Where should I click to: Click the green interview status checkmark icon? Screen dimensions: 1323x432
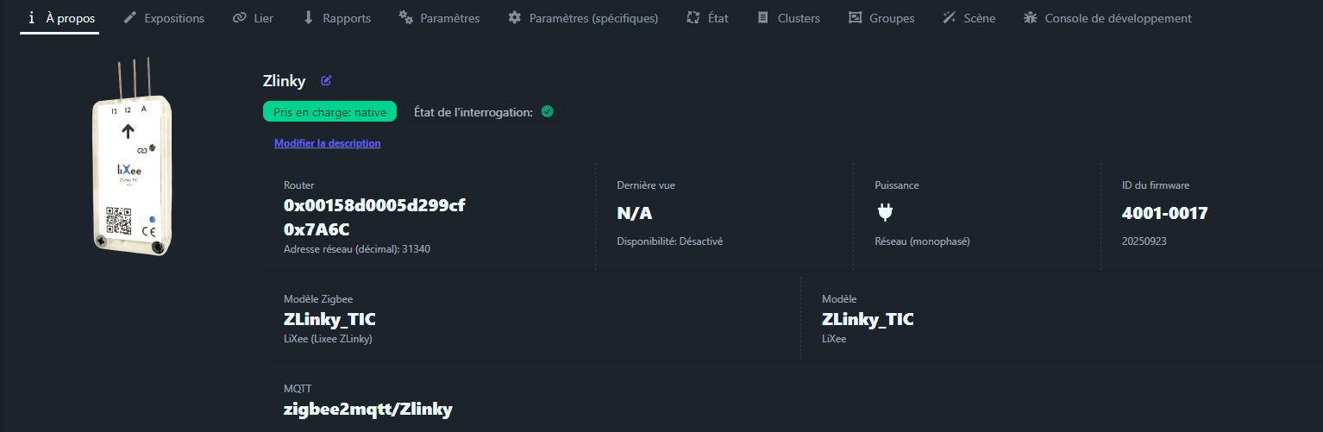pyautogui.click(x=547, y=111)
